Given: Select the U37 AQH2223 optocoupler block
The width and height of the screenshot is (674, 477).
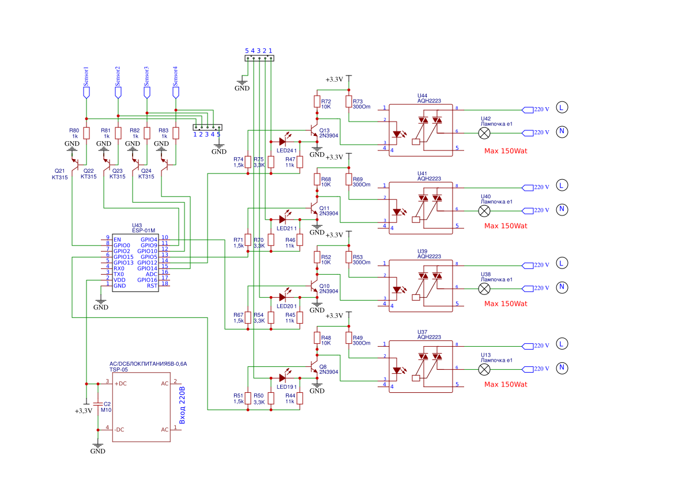Looking at the screenshot, I should pos(421,366).
